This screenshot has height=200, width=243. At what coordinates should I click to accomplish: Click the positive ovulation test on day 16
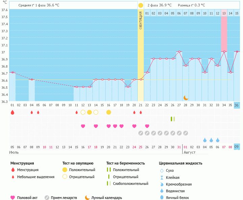click(x=109, y=112)
